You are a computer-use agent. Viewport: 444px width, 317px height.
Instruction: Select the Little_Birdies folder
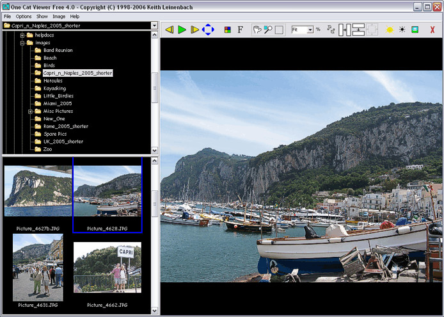tap(58, 96)
